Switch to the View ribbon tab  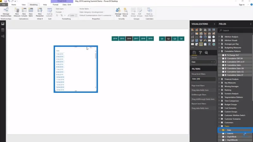(x=23, y=5)
